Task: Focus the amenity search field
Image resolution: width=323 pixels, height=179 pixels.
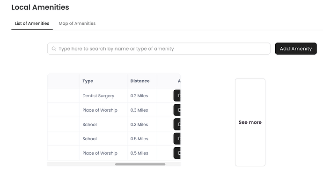Action: click(x=159, y=49)
